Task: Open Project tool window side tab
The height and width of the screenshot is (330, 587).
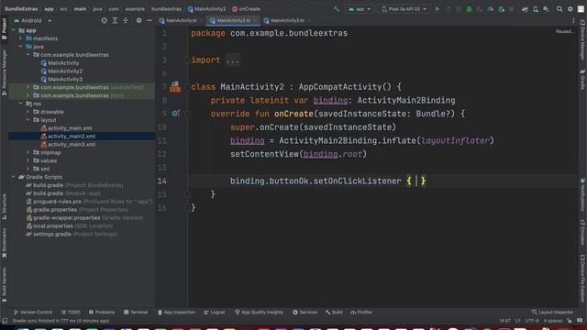Action: click(x=4, y=29)
